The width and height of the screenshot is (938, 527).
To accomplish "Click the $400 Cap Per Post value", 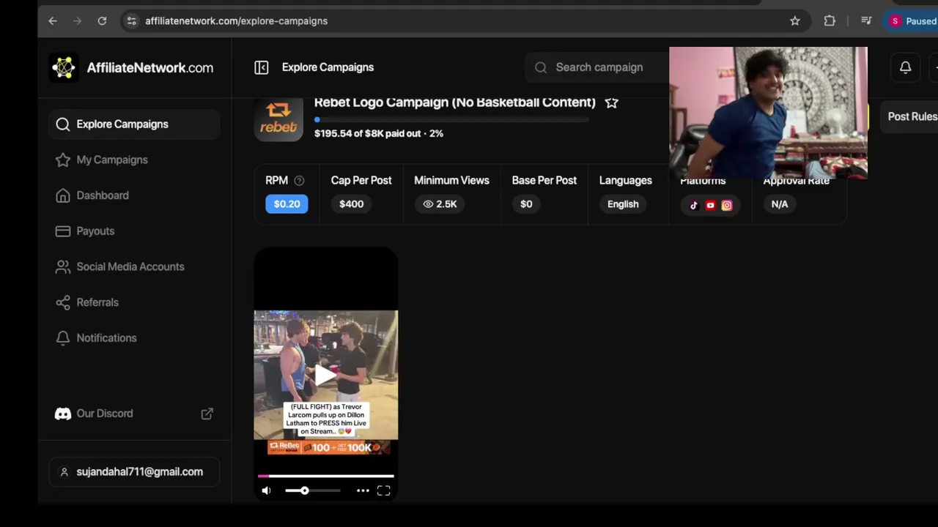I will pos(351,204).
